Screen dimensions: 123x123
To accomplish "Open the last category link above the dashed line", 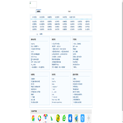I will click(x=72, y=17).
